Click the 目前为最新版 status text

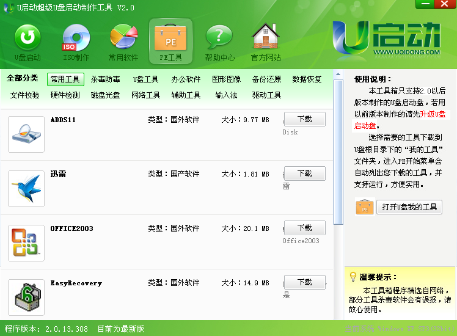pos(121,329)
